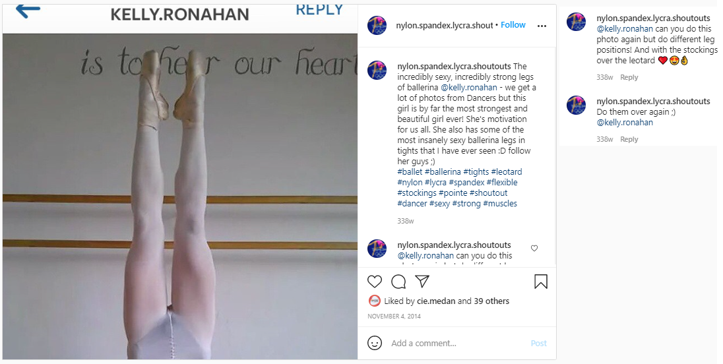
Task: Open the three-dot more options menu
Action: pos(542,26)
